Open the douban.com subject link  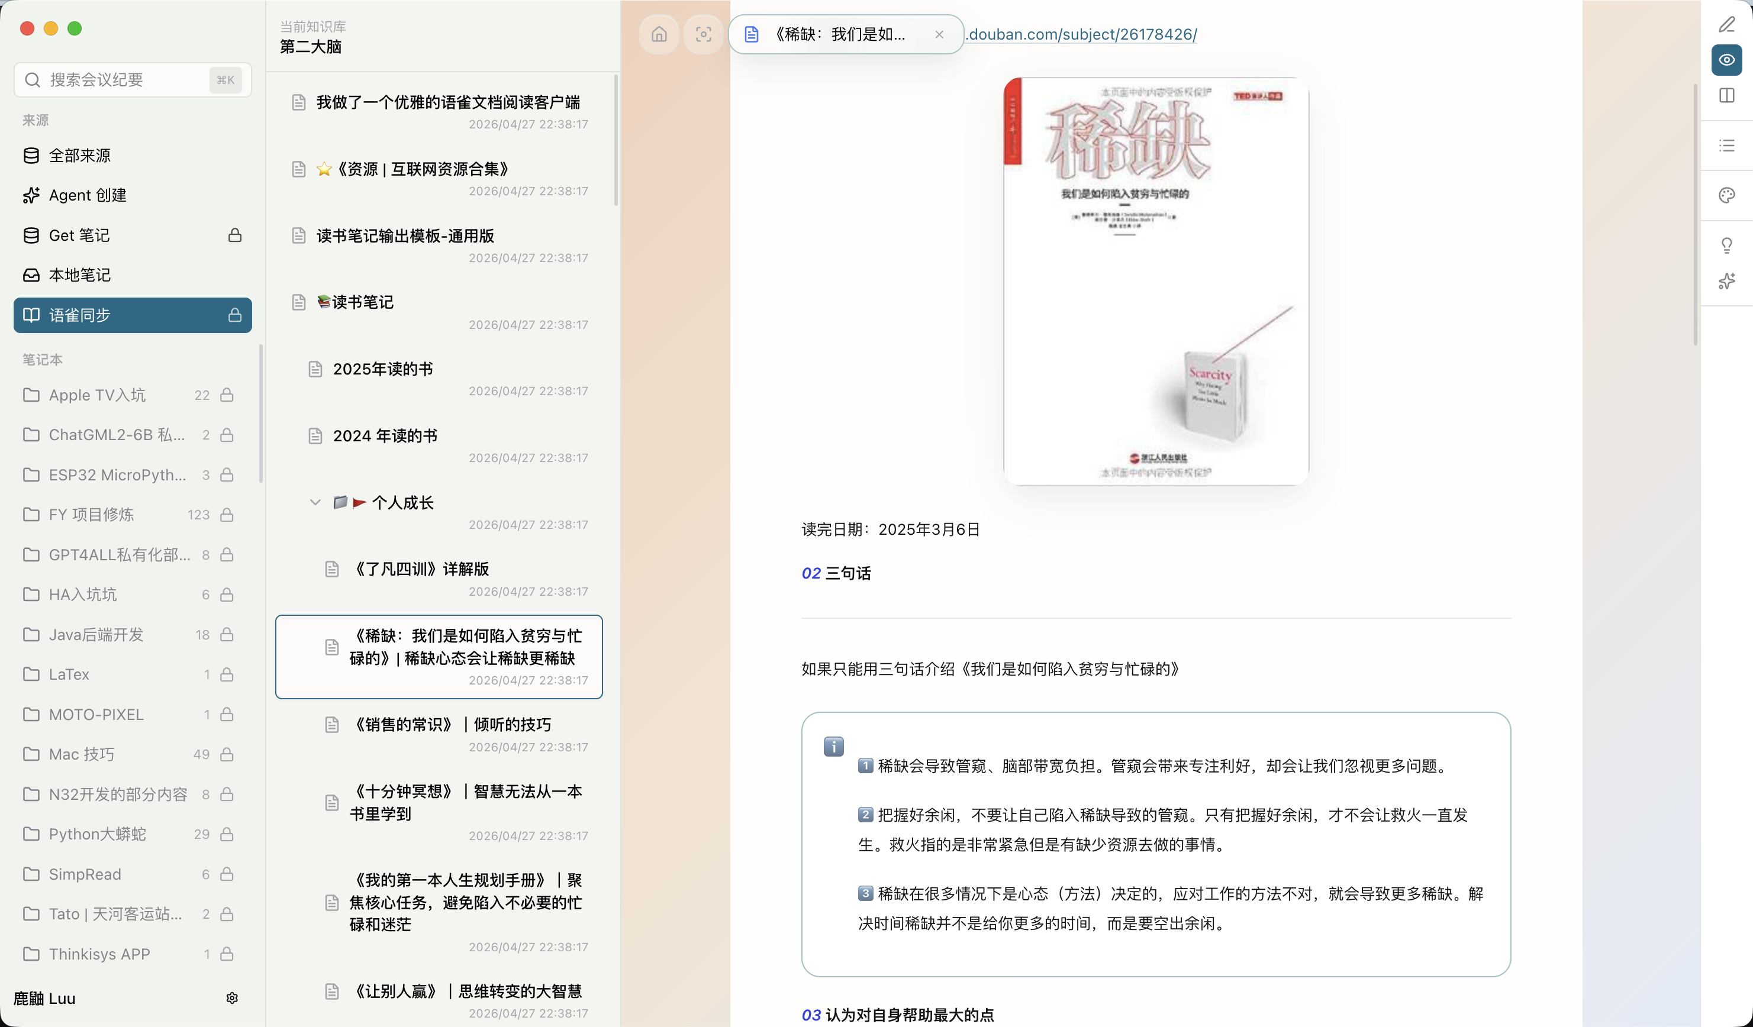coord(1082,34)
